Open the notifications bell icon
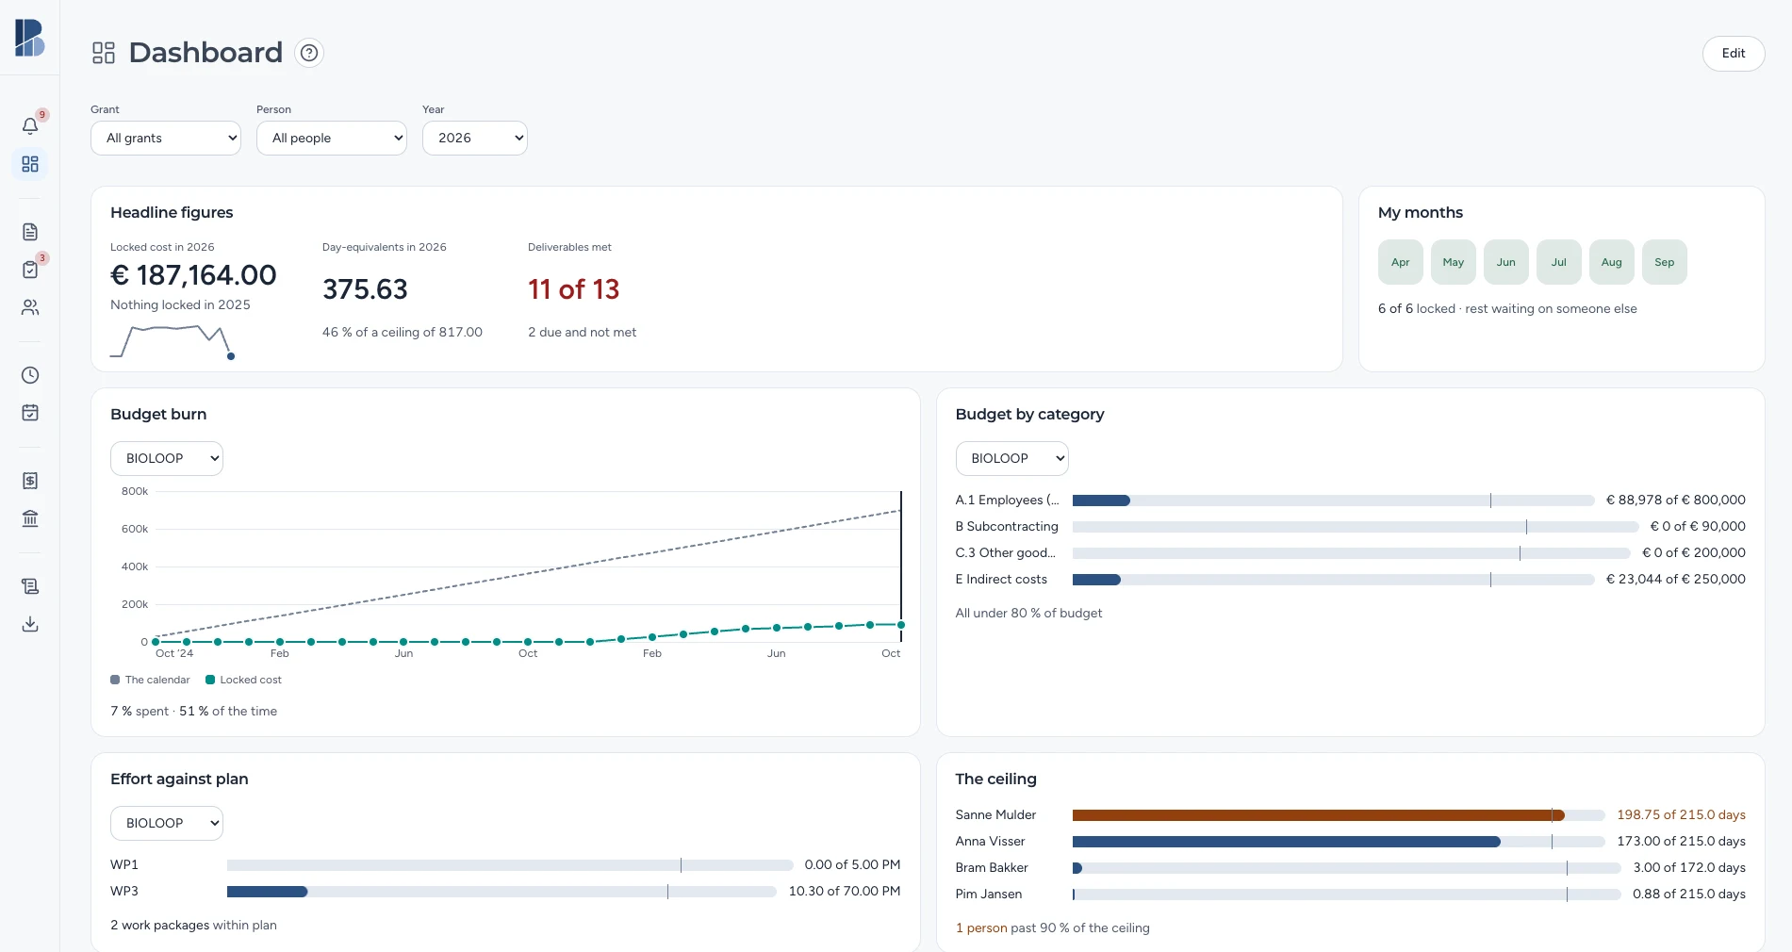 pos(30,126)
